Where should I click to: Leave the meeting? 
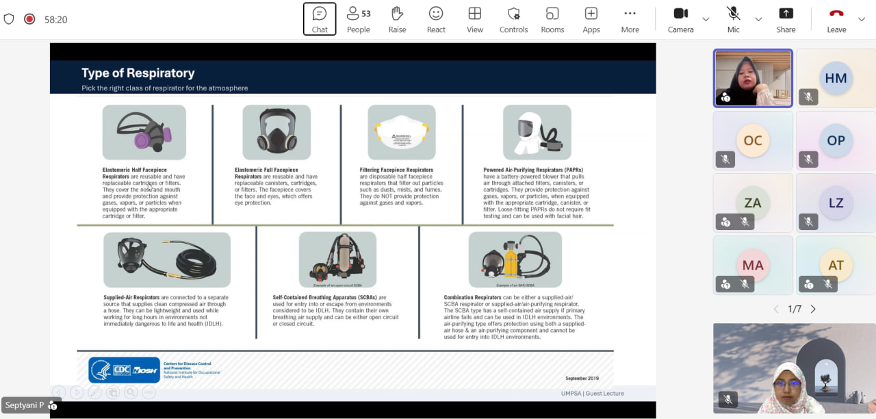[836, 19]
